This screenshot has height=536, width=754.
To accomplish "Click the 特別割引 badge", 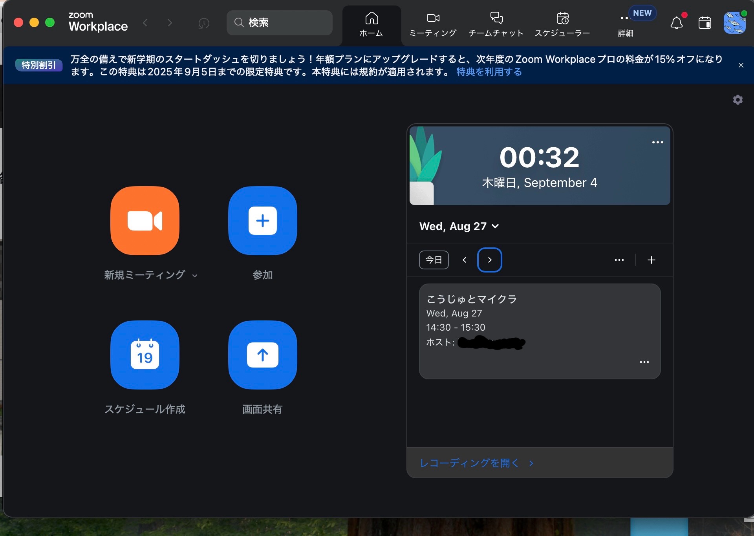I will click(39, 65).
